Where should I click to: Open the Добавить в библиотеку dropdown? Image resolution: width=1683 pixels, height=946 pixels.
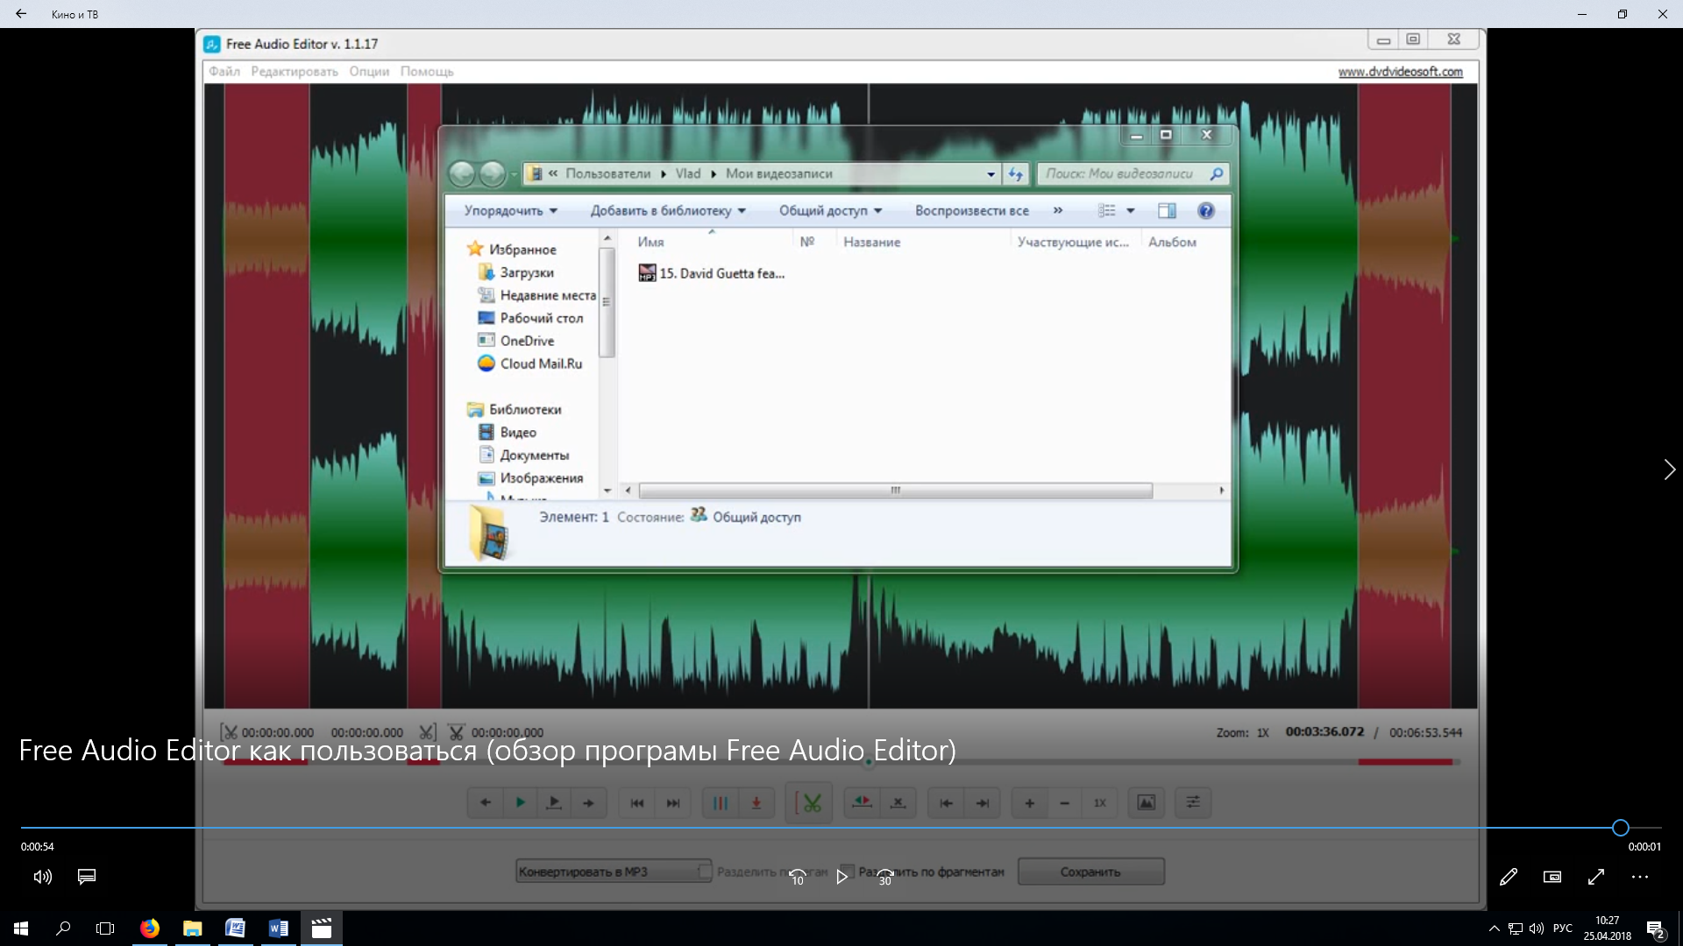point(668,211)
